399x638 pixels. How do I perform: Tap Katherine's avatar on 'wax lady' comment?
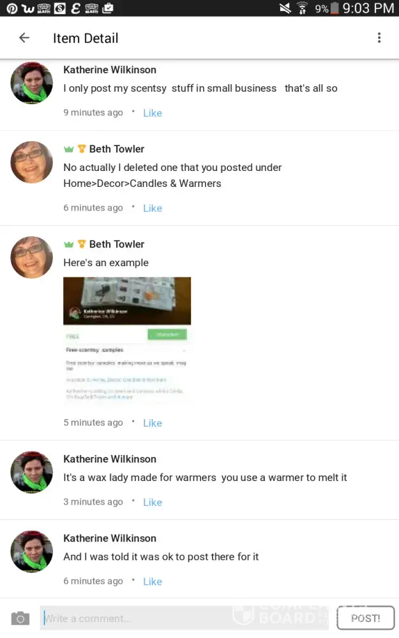pyautogui.click(x=31, y=472)
